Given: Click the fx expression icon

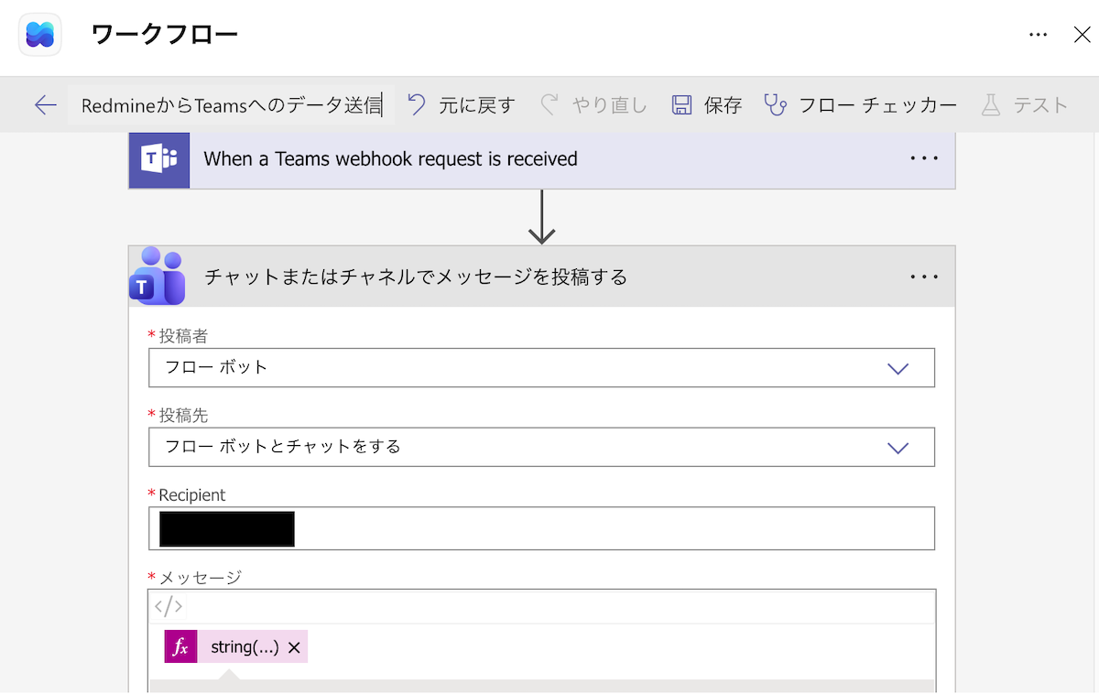Looking at the screenshot, I should point(180,647).
